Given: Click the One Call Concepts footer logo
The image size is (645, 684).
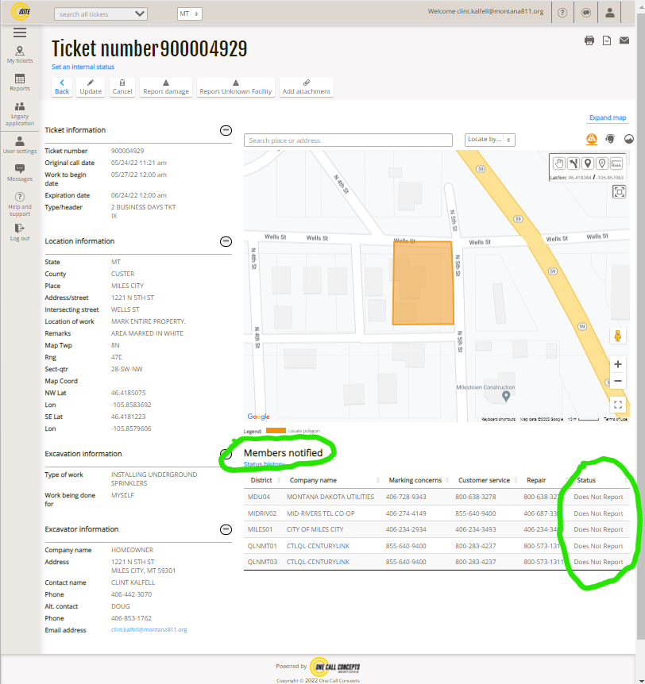Looking at the screenshot, I should click(x=335, y=667).
